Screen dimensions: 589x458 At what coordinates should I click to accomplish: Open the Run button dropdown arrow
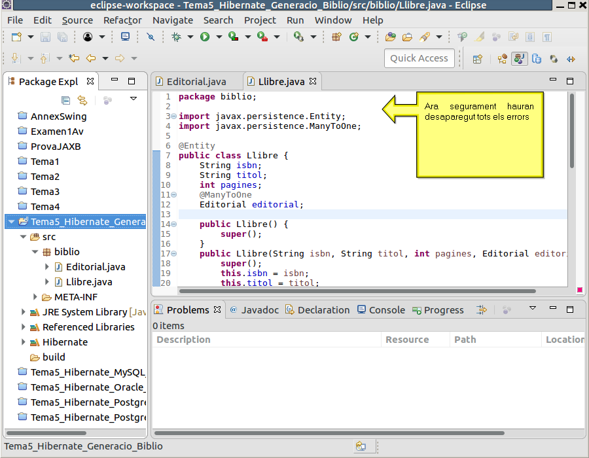coord(219,37)
